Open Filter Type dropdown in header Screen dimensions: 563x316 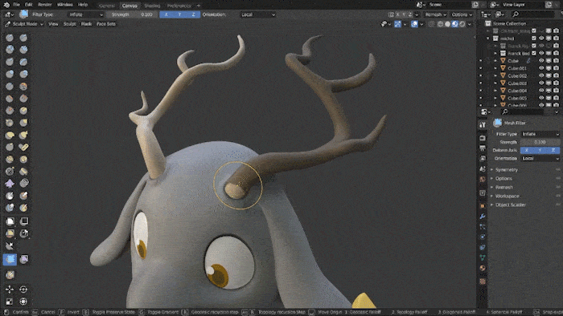86,14
